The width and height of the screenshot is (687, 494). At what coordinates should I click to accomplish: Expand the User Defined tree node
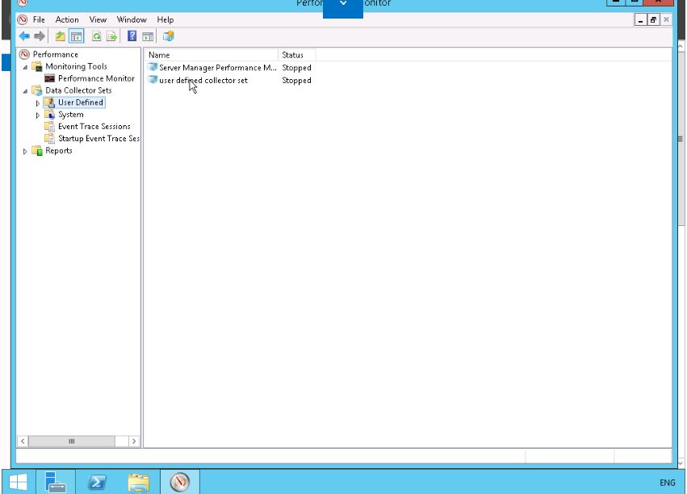(x=37, y=103)
